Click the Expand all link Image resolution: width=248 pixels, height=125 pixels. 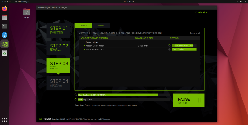click(x=195, y=33)
